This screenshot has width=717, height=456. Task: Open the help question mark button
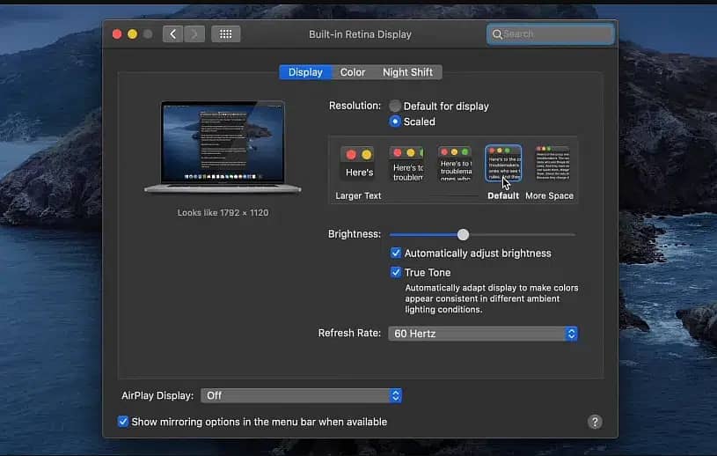tap(595, 422)
